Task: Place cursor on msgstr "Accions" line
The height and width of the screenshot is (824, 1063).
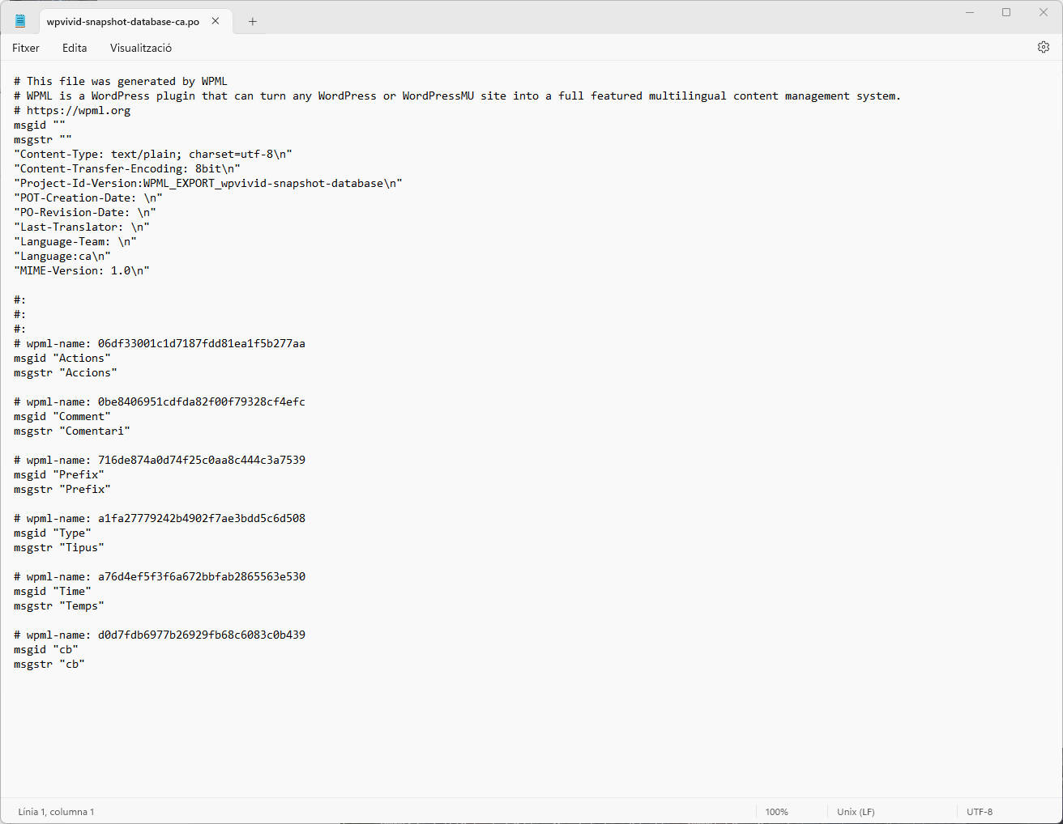Action: 66,372
